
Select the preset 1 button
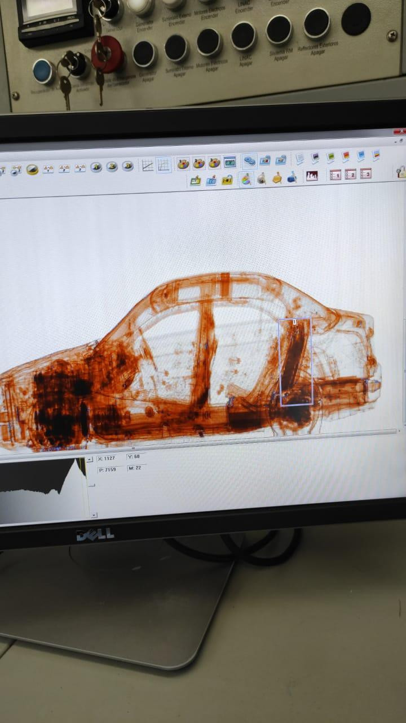[336, 175]
